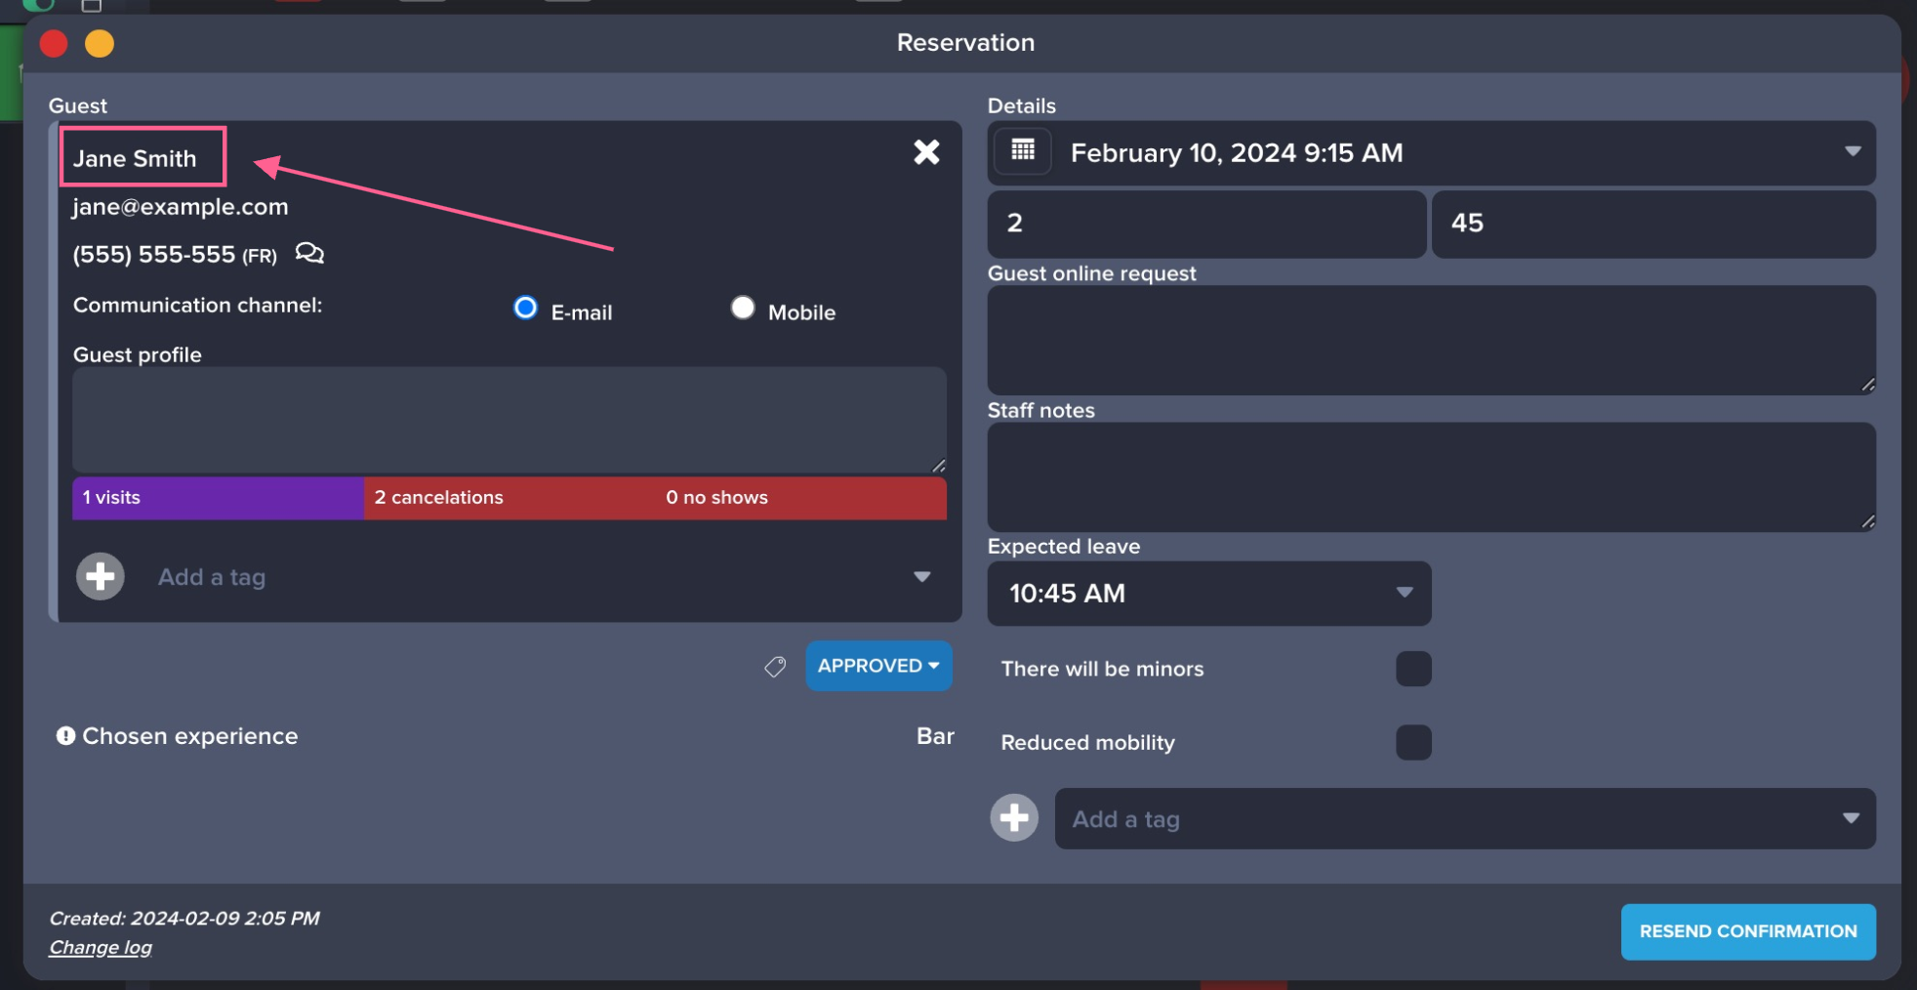1917x990 pixels.
Task: Click the orange minimize window button
Action: point(100,44)
